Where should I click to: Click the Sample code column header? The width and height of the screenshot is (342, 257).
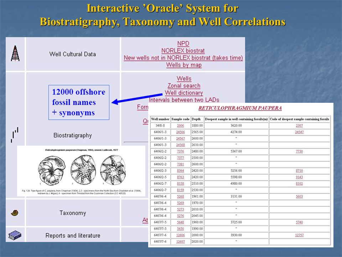pyautogui.click(x=180, y=119)
